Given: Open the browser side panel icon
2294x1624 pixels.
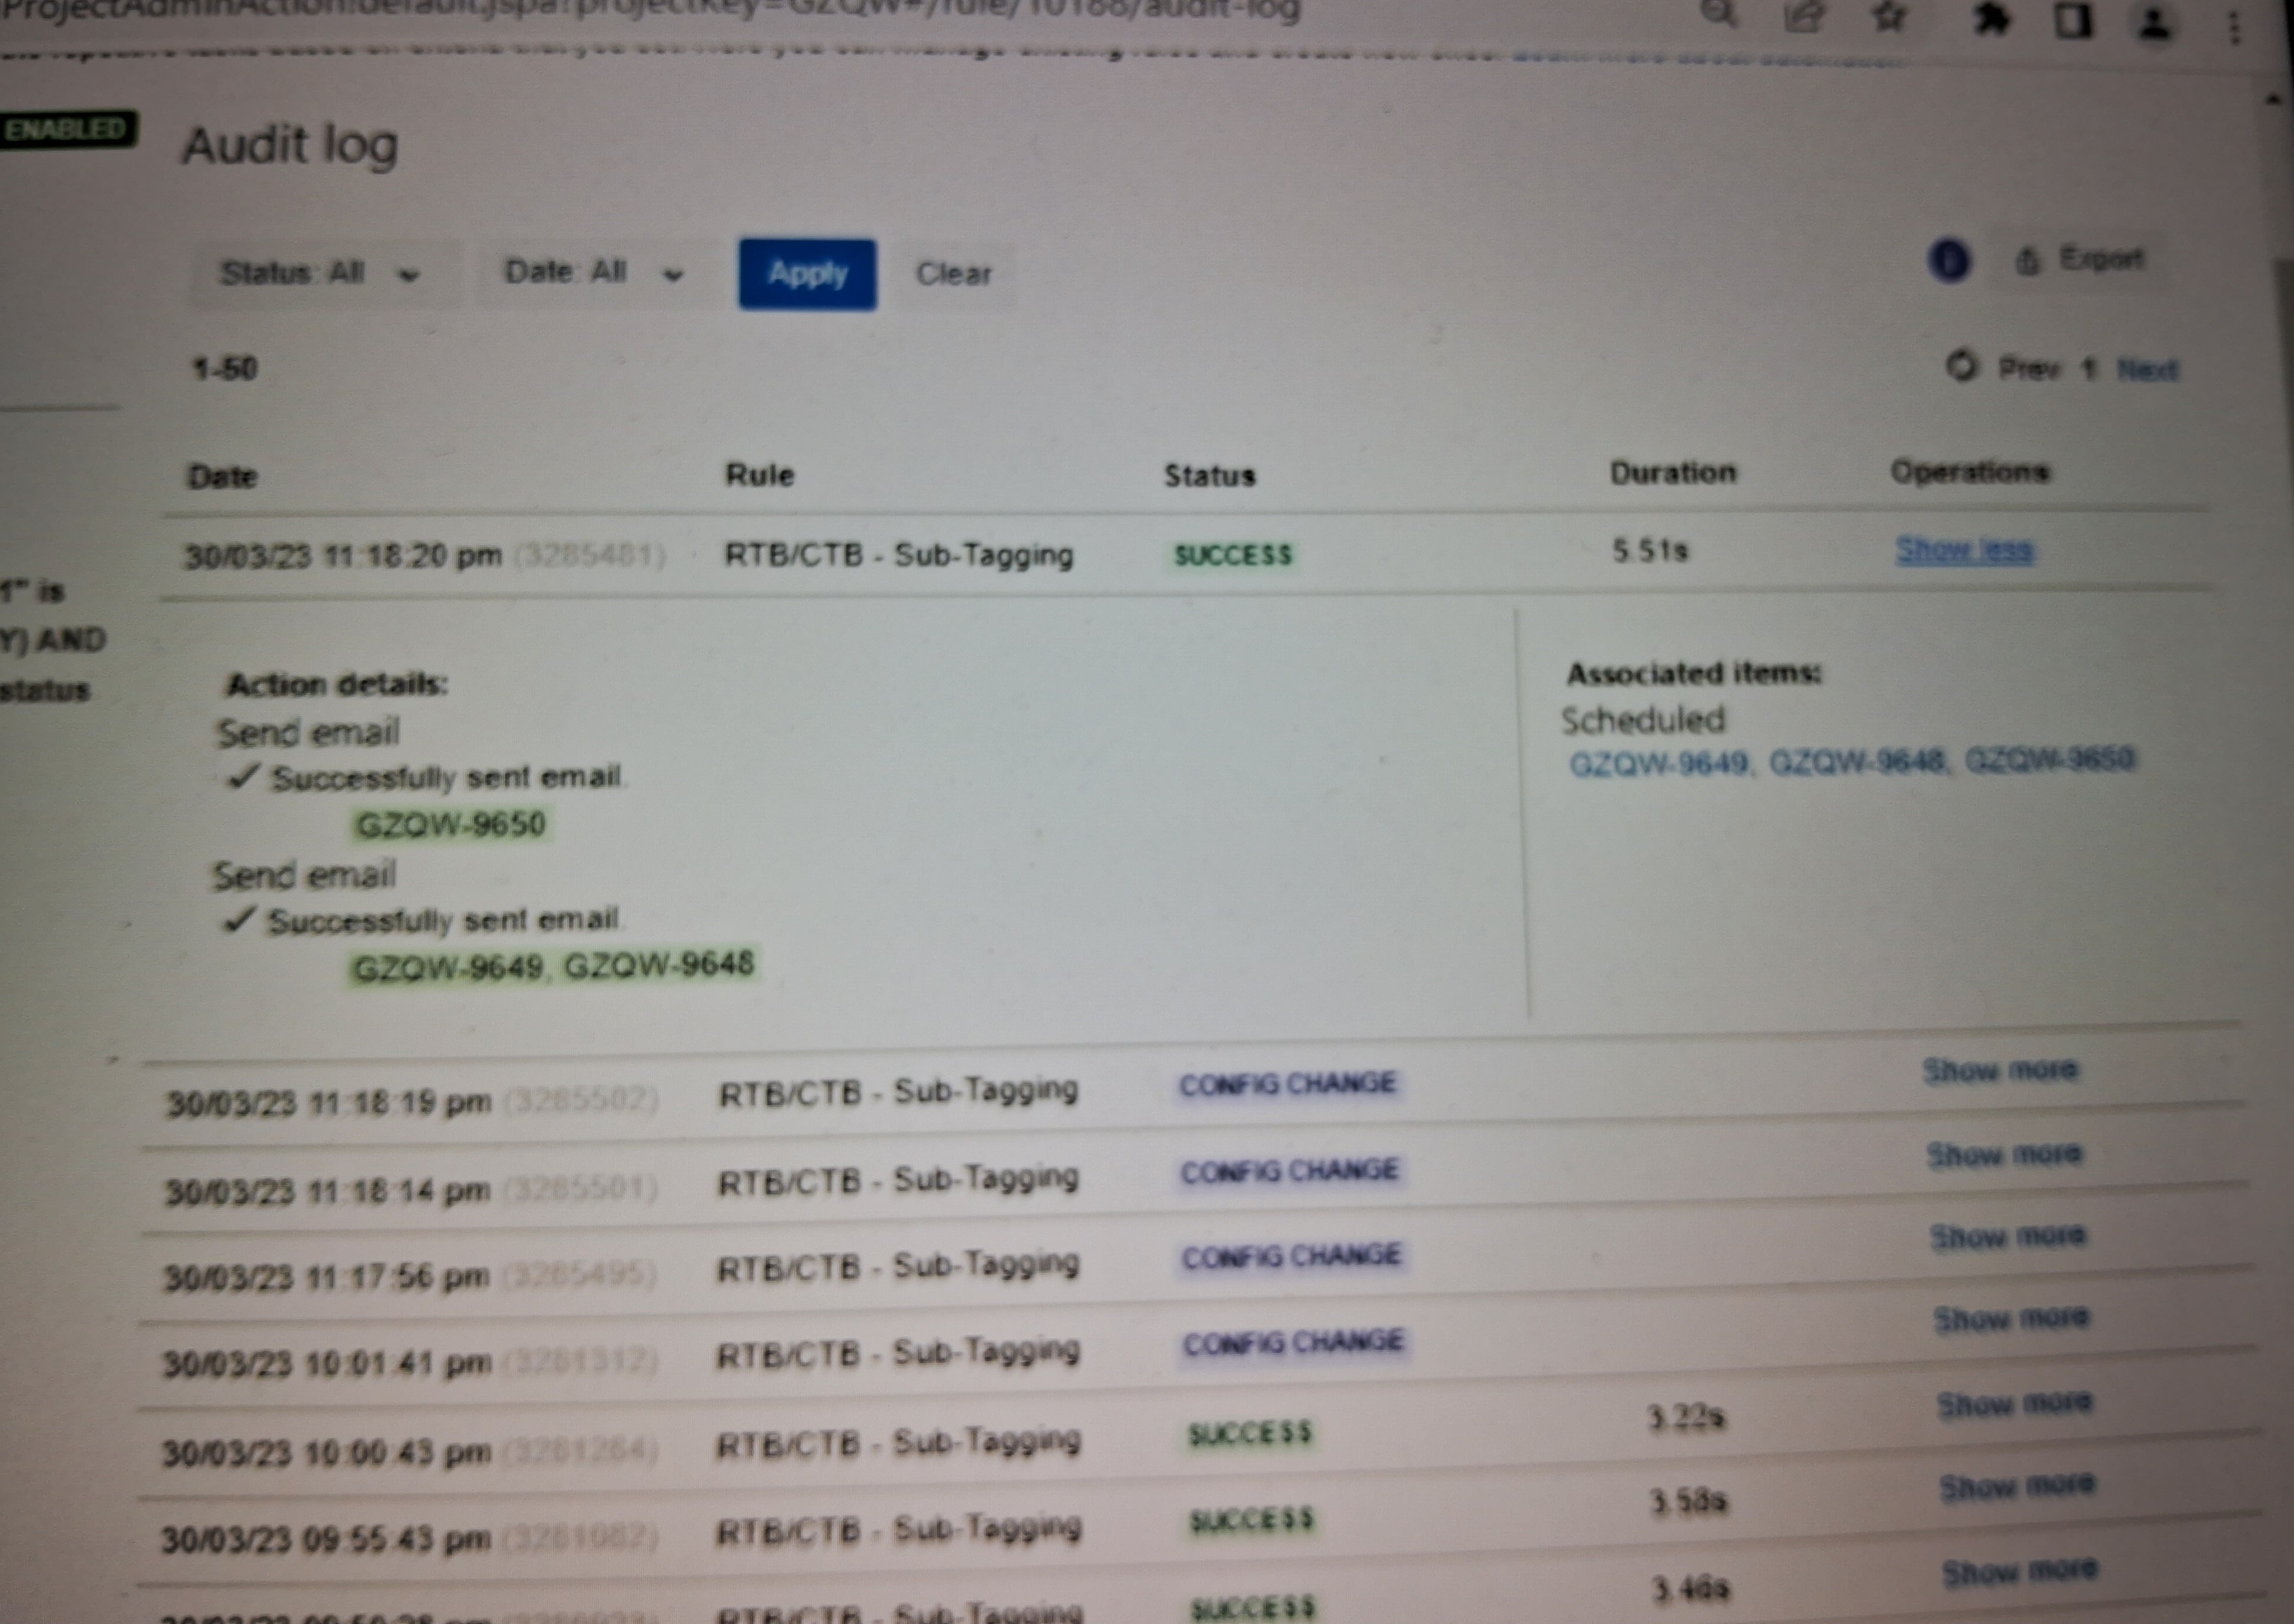Looking at the screenshot, I should point(2073,20).
